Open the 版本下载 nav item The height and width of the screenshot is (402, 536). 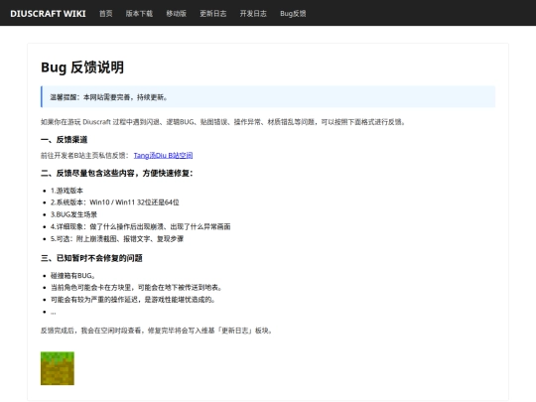[x=139, y=14]
